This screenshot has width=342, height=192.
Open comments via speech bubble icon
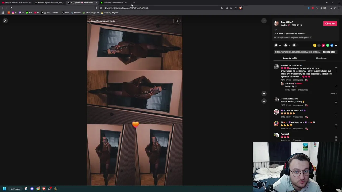coord(285,45)
